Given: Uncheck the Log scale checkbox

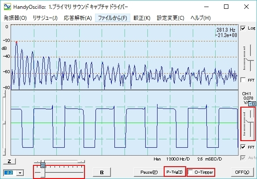Looking at the screenshot, I should (243, 28).
